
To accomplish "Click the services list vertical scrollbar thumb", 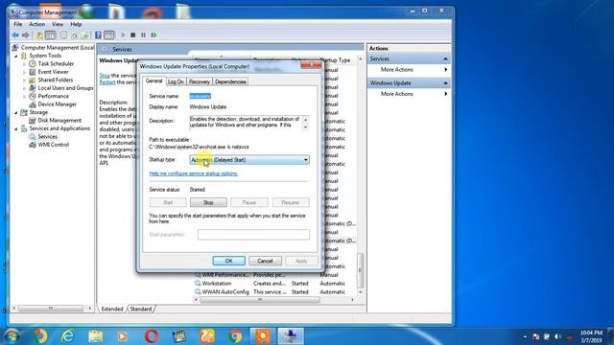I will click(361, 270).
